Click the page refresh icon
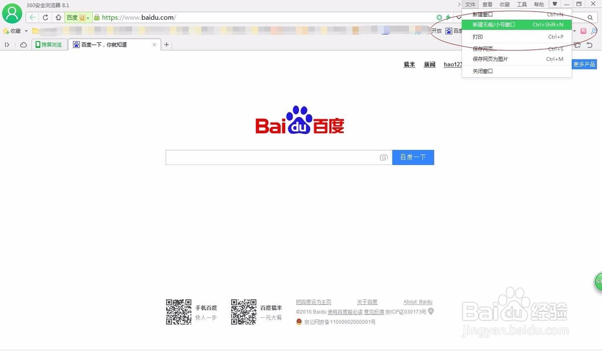 [45, 17]
